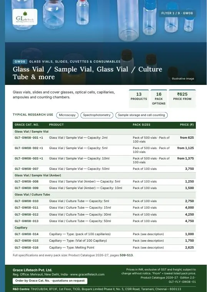
Task: Click Capillary (Vial of 100 Capillary) product
Action: pyautogui.click(x=78, y=241)
